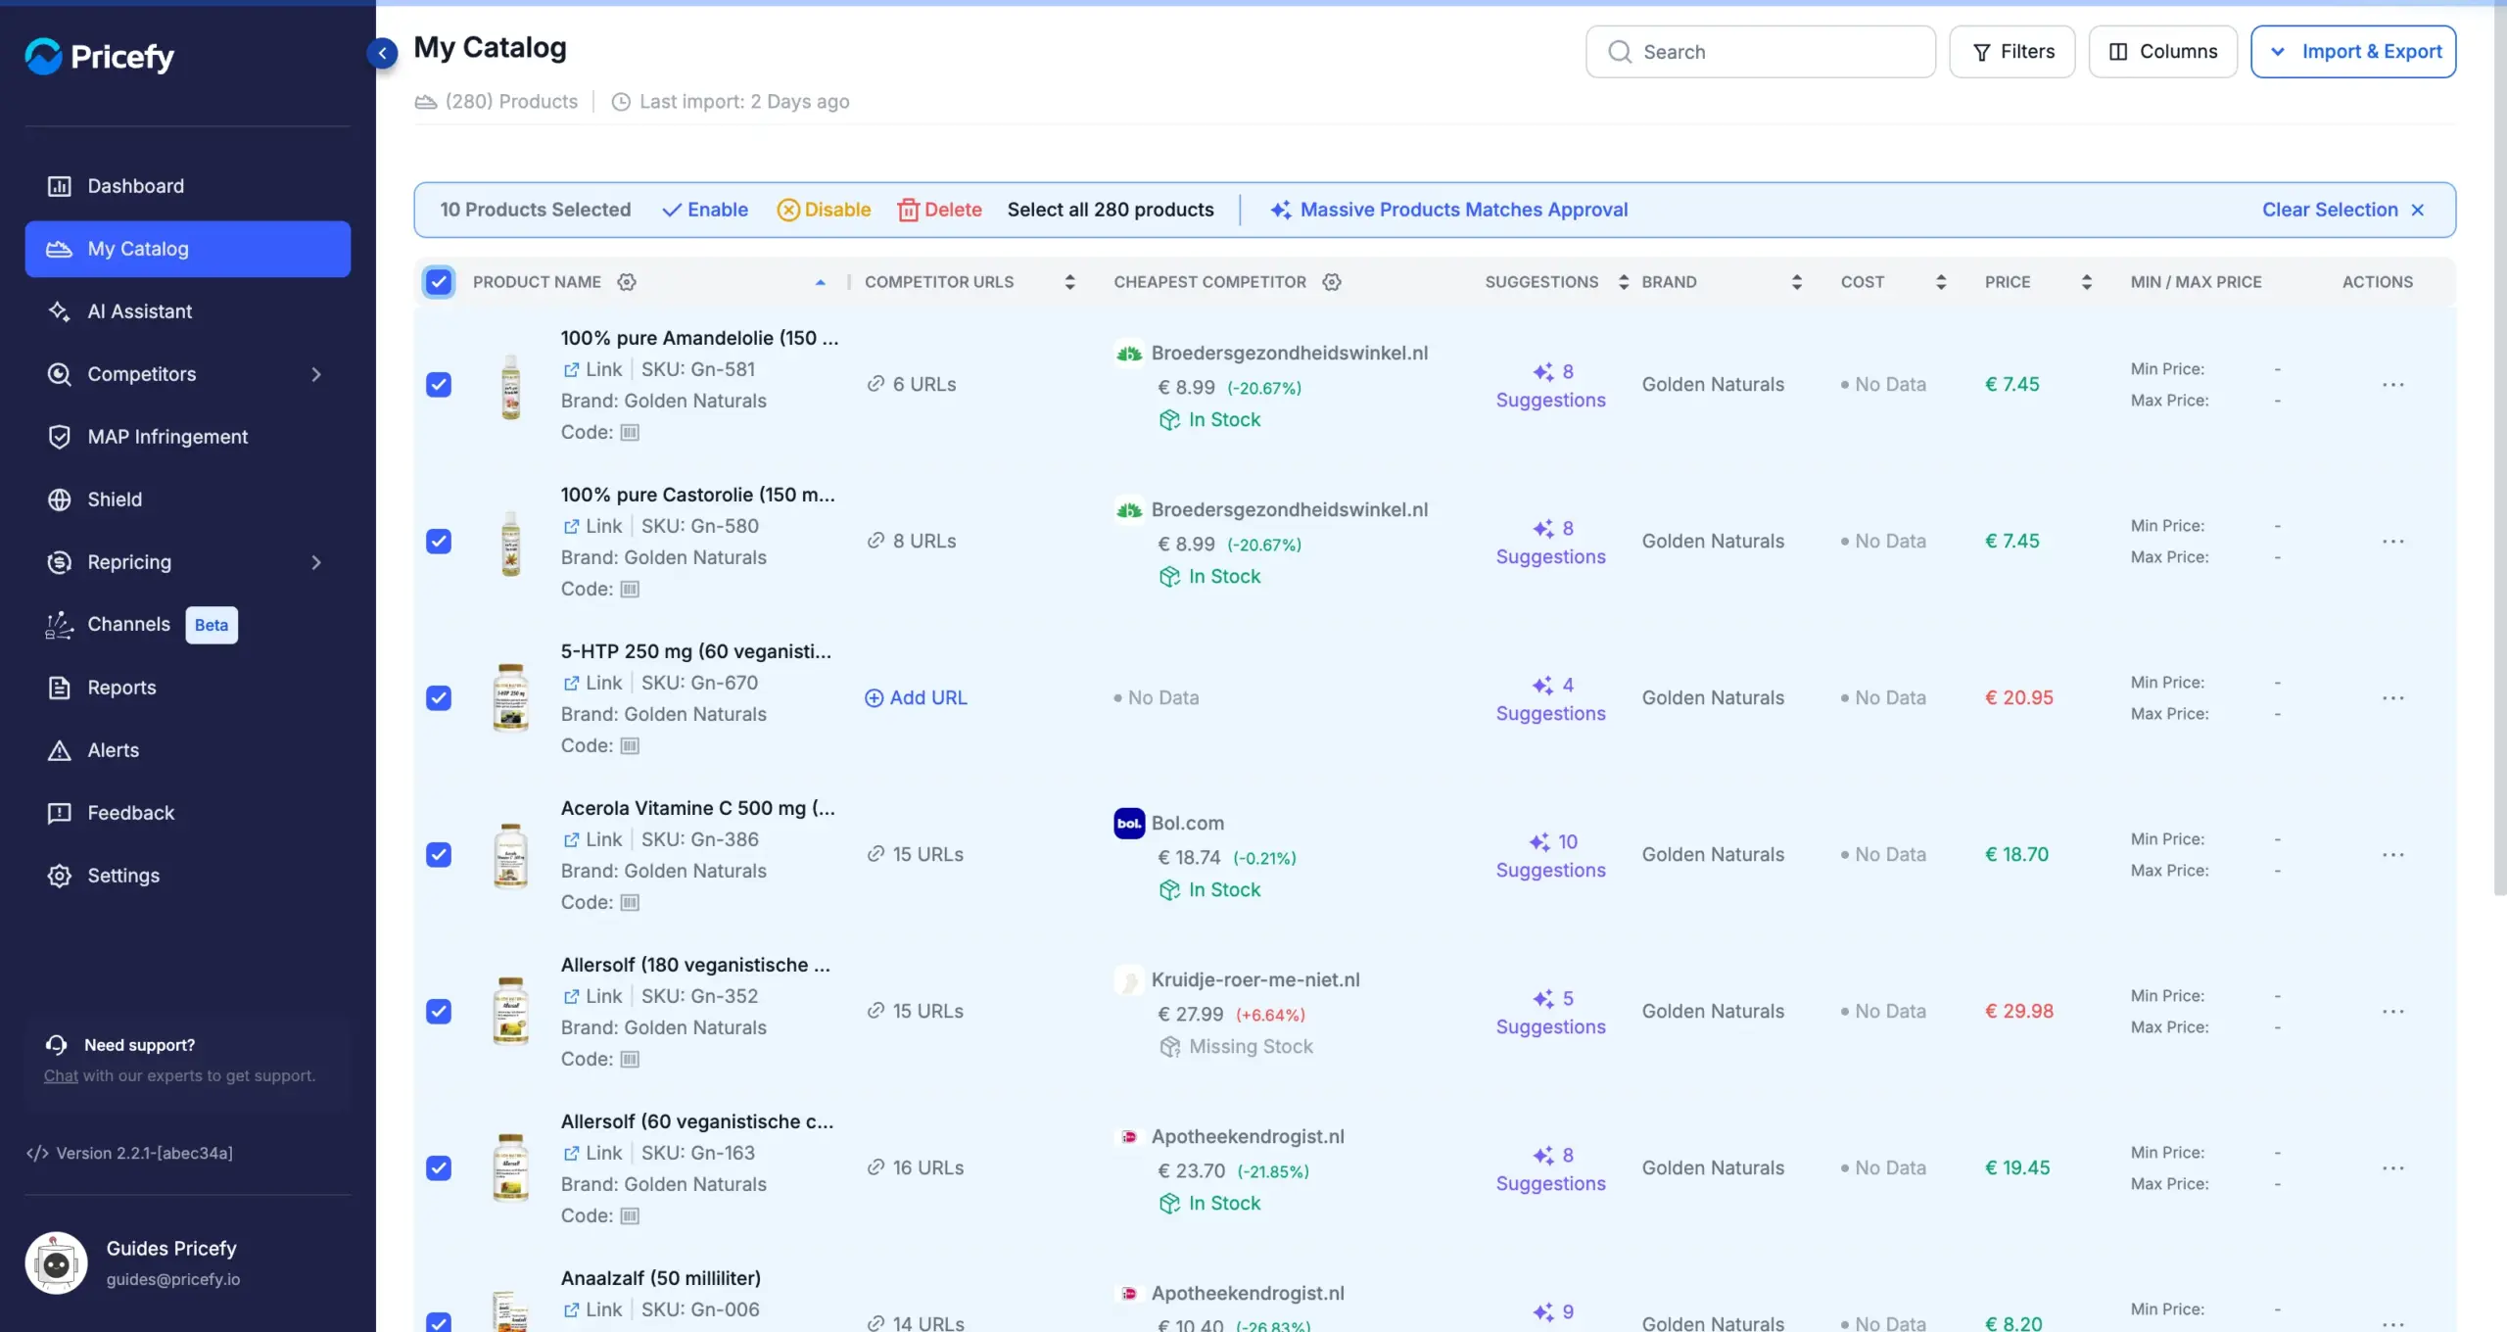Open Massive Products Matches Approval
Image resolution: width=2507 pixels, height=1332 pixels.
[x=1449, y=210]
